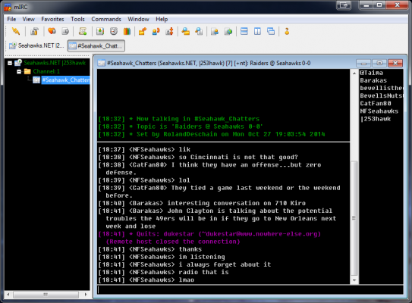
Task: Click Cascade windows toolbar icon
Action: click(x=271, y=31)
